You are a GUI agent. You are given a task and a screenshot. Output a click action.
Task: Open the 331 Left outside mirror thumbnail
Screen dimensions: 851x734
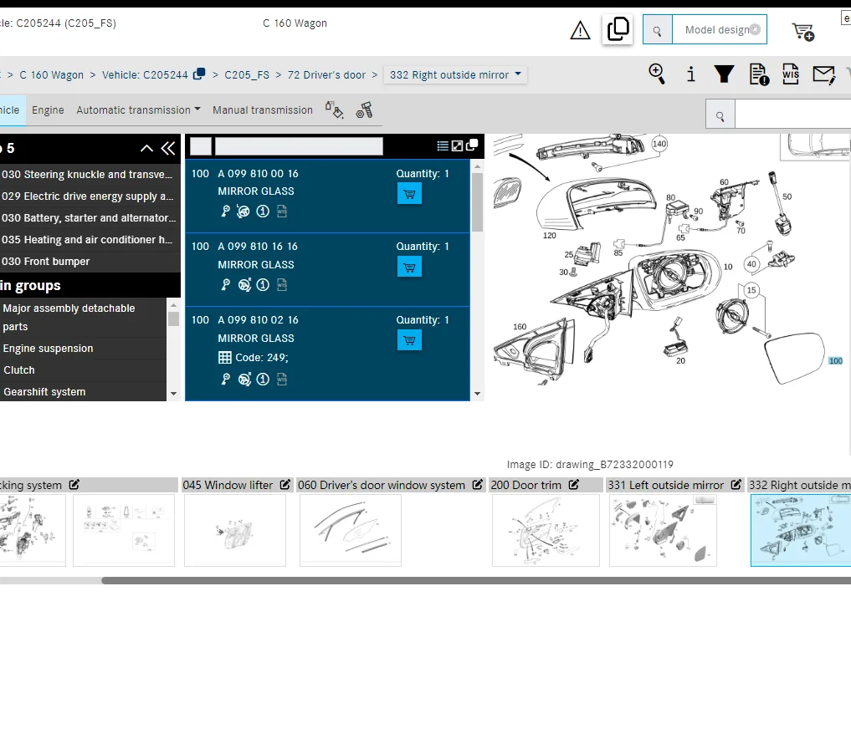[664, 530]
